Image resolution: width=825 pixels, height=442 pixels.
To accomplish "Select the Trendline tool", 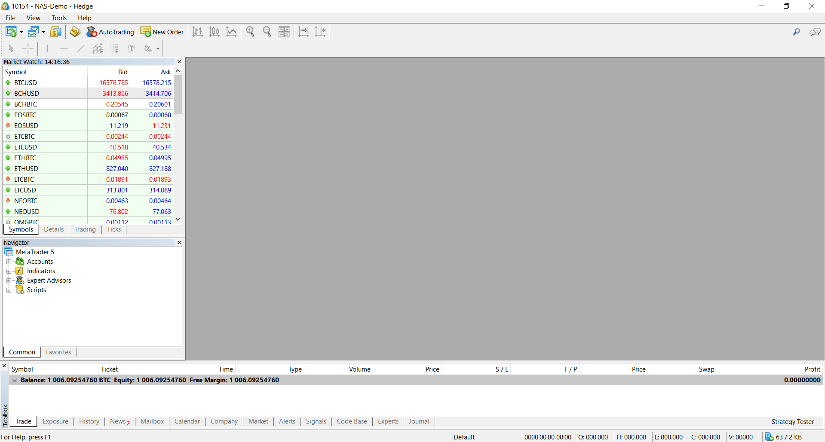I will [81, 49].
